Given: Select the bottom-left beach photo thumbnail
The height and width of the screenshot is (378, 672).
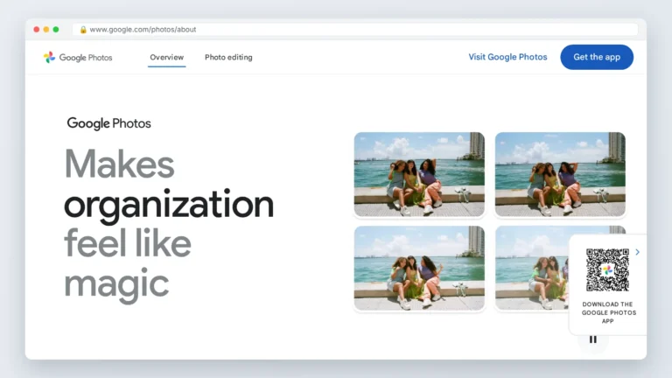Looking at the screenshot, I should point(419,268).
